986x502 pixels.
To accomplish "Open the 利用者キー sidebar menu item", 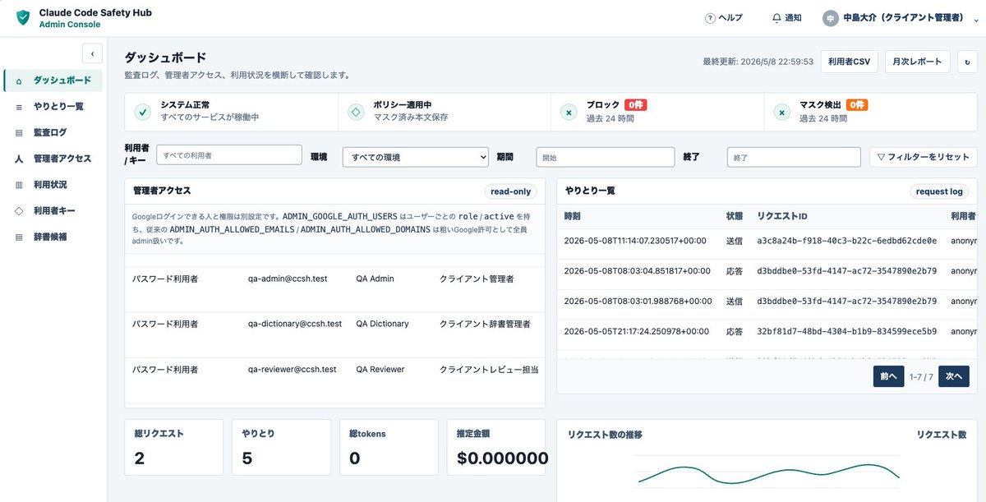I will (x=53, y=211).
